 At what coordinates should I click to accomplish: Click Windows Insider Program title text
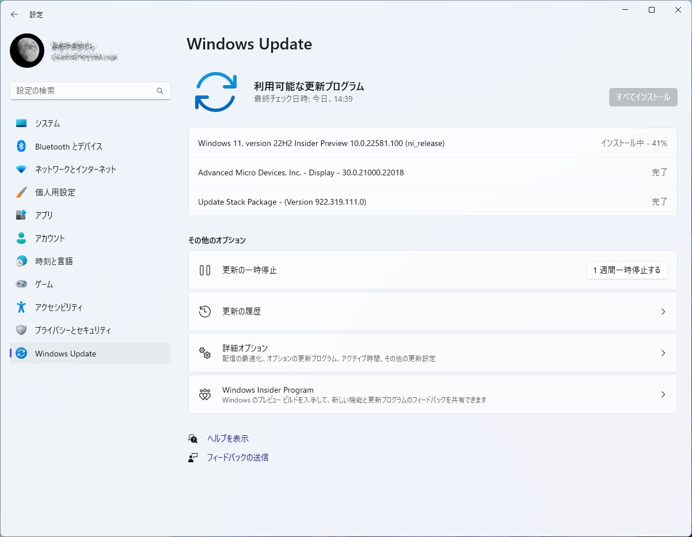click(268, 390)
